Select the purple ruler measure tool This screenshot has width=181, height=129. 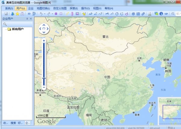click(72, 14)
